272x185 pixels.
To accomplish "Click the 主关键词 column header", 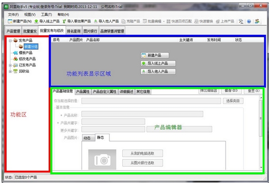I will click(x=186, y=40).
